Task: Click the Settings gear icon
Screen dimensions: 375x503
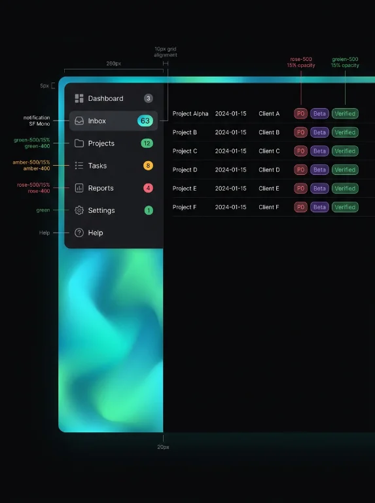Action: tap(79, 210)
